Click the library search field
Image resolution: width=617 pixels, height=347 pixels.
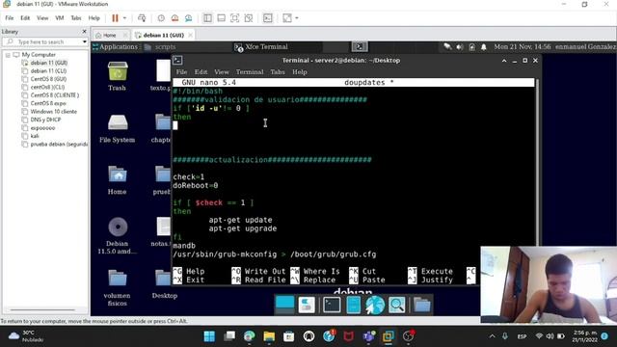42,41
